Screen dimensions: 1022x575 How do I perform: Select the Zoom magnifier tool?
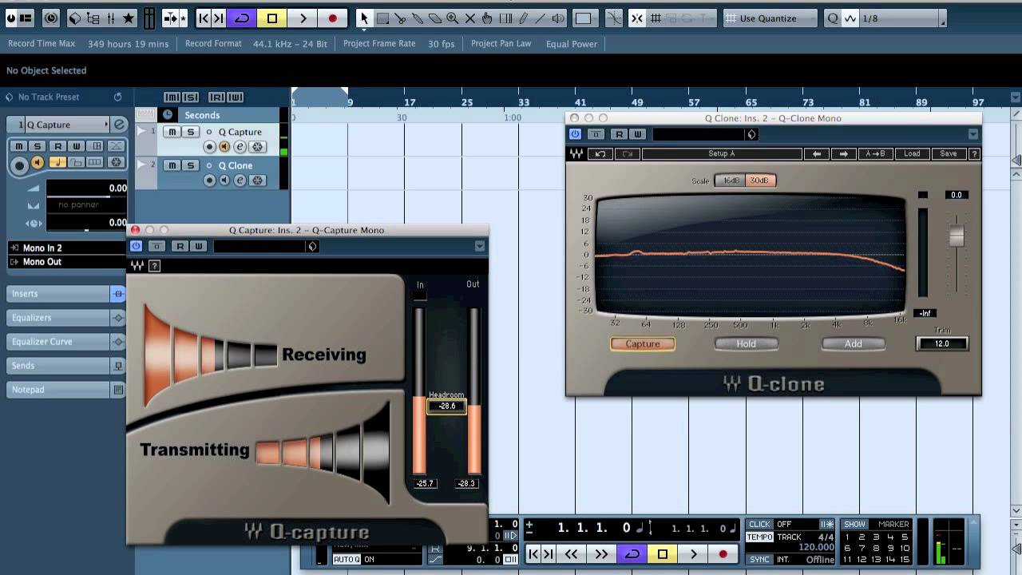click(x=453, y=18)
